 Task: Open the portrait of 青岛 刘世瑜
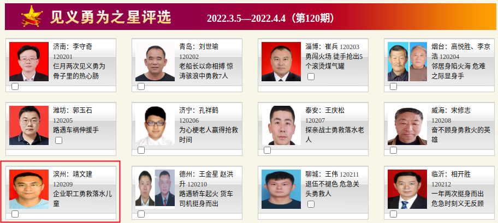tap(155, 62)
